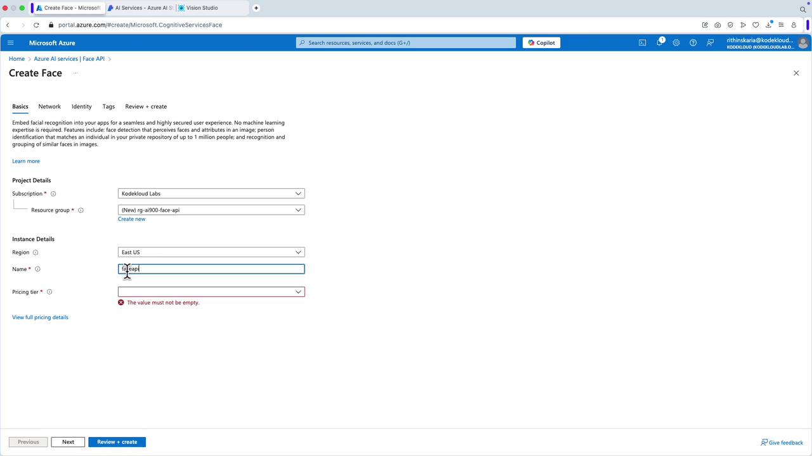Click the browser address bar URL

(140, 25)
